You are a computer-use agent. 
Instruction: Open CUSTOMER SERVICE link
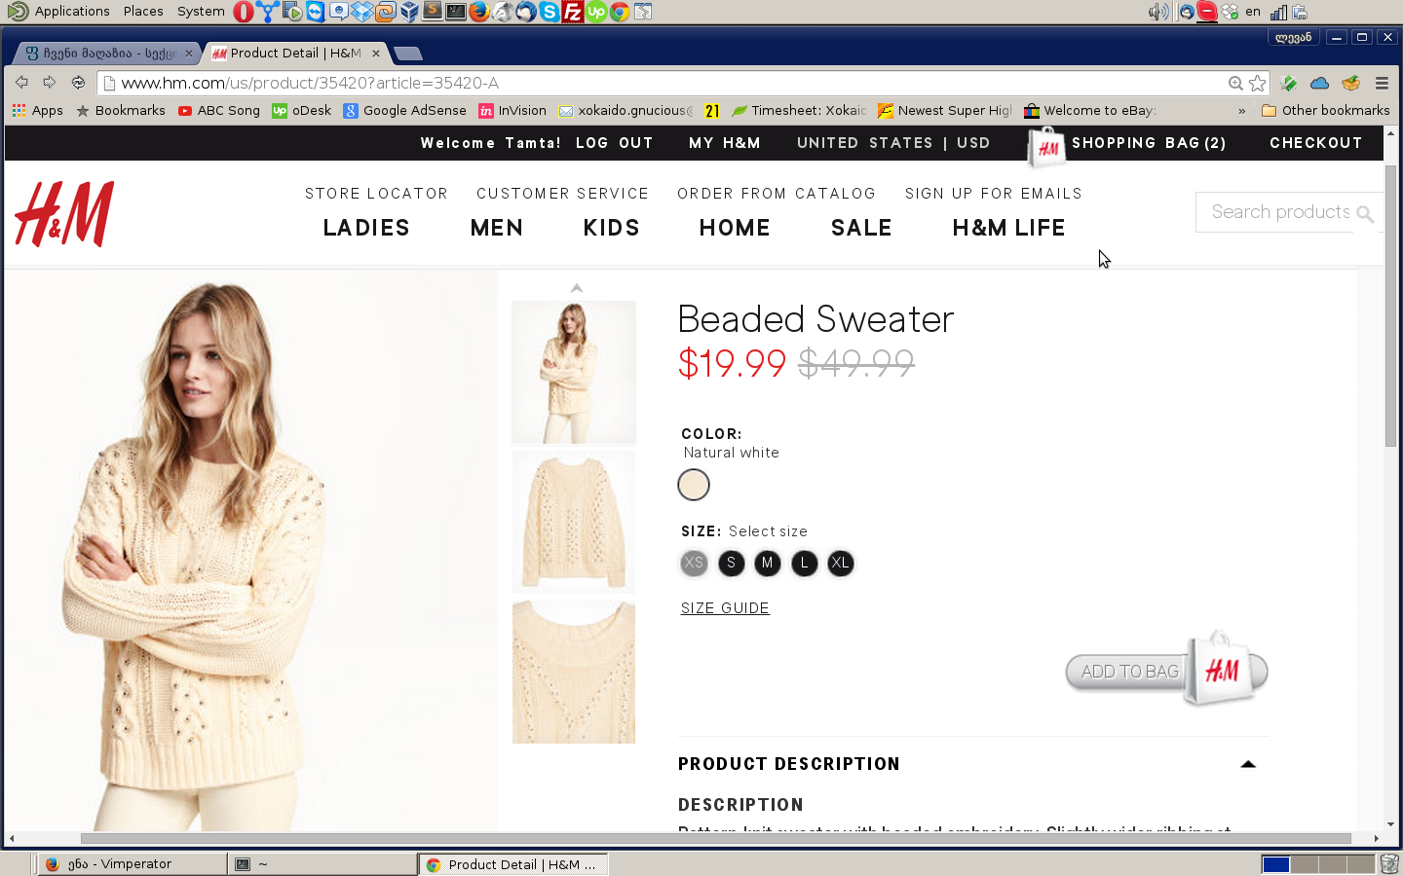point(562,194)
